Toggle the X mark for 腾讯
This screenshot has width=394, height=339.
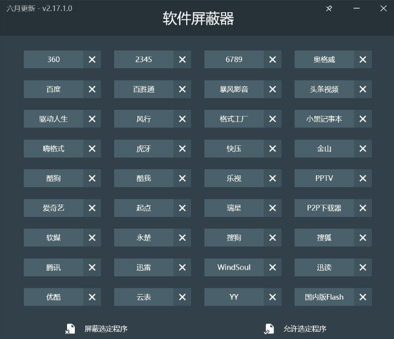pos(92,267)
